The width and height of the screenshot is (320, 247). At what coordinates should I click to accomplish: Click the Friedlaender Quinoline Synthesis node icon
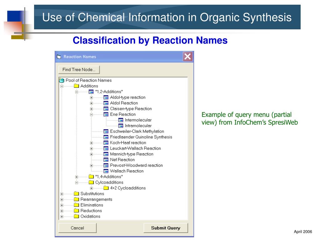[106, 137]
